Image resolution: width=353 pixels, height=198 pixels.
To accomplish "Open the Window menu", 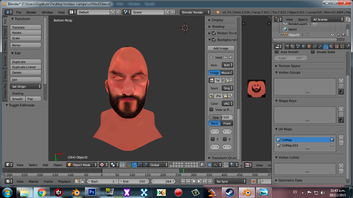I will 47,12.
